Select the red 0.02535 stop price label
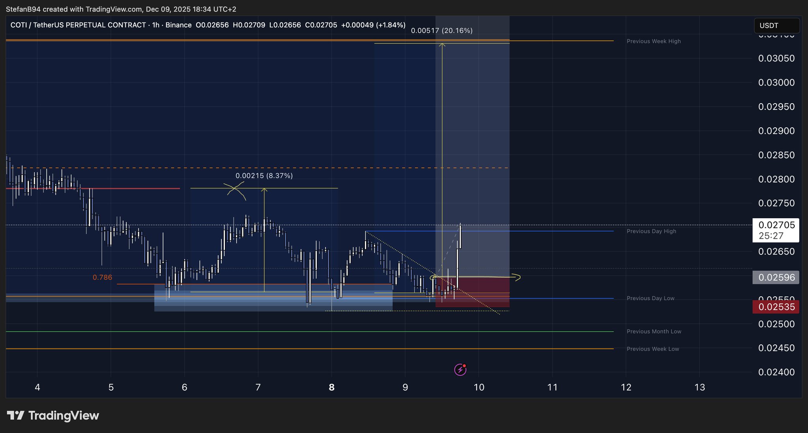The width and height of the screenshot is (808, 433). pos(776,307)
